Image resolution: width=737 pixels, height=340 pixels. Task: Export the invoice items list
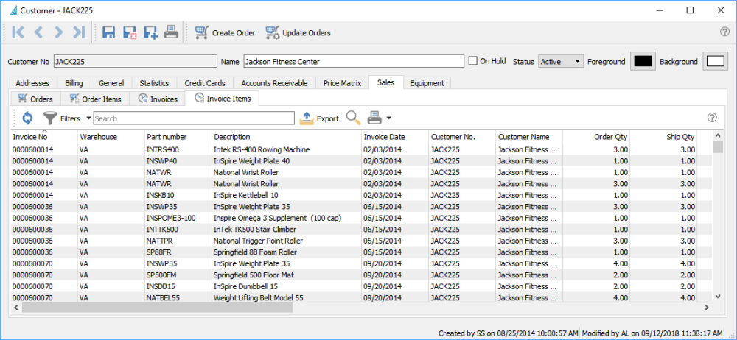click(x=320, y=118)
